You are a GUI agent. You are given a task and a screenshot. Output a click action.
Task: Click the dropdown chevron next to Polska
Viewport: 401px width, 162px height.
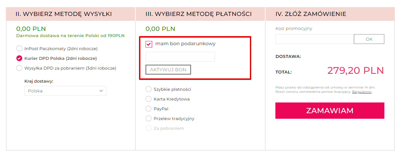[x=101, y=91]
